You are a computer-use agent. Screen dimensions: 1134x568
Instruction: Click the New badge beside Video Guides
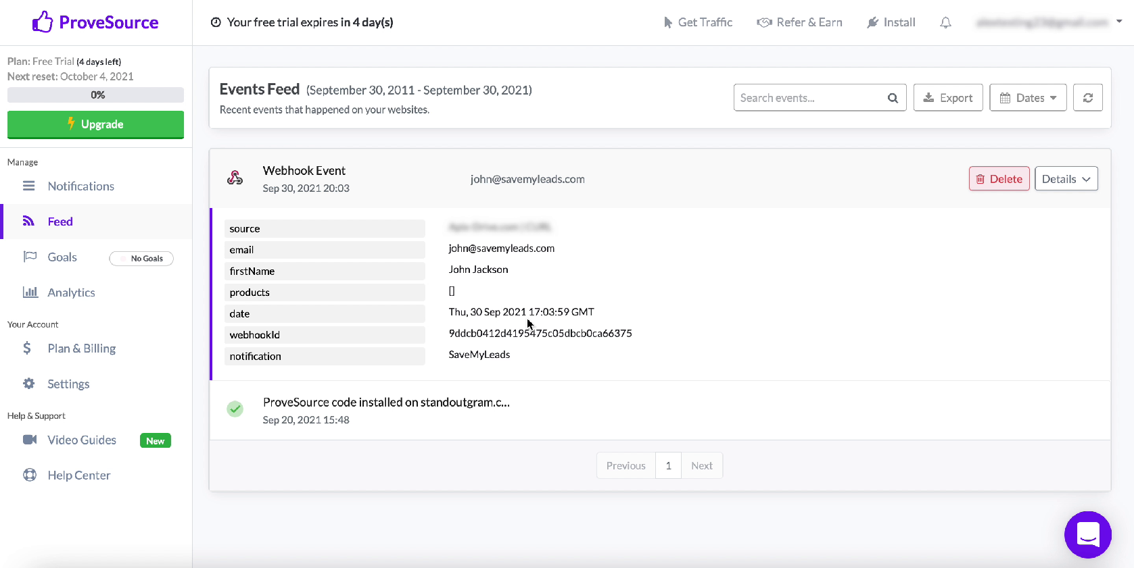[156, 440]
